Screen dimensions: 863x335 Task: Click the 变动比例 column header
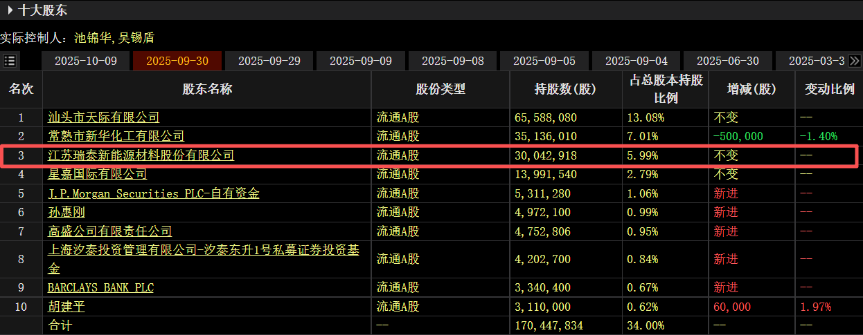pos(829,89)
